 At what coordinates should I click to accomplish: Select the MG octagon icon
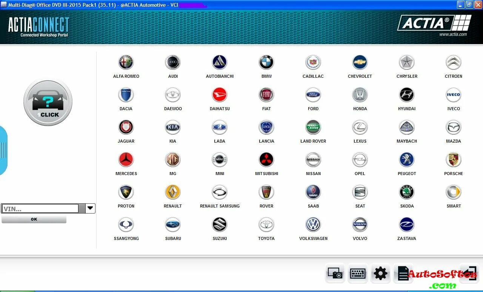click(x=173, y=160)
